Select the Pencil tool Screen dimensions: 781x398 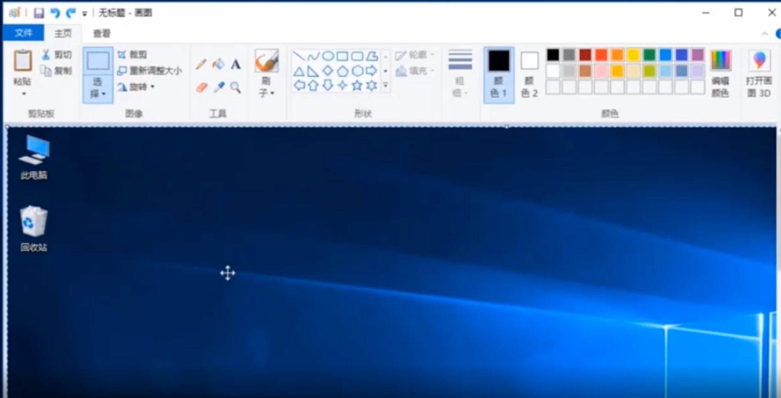click(x=201, y=64)
